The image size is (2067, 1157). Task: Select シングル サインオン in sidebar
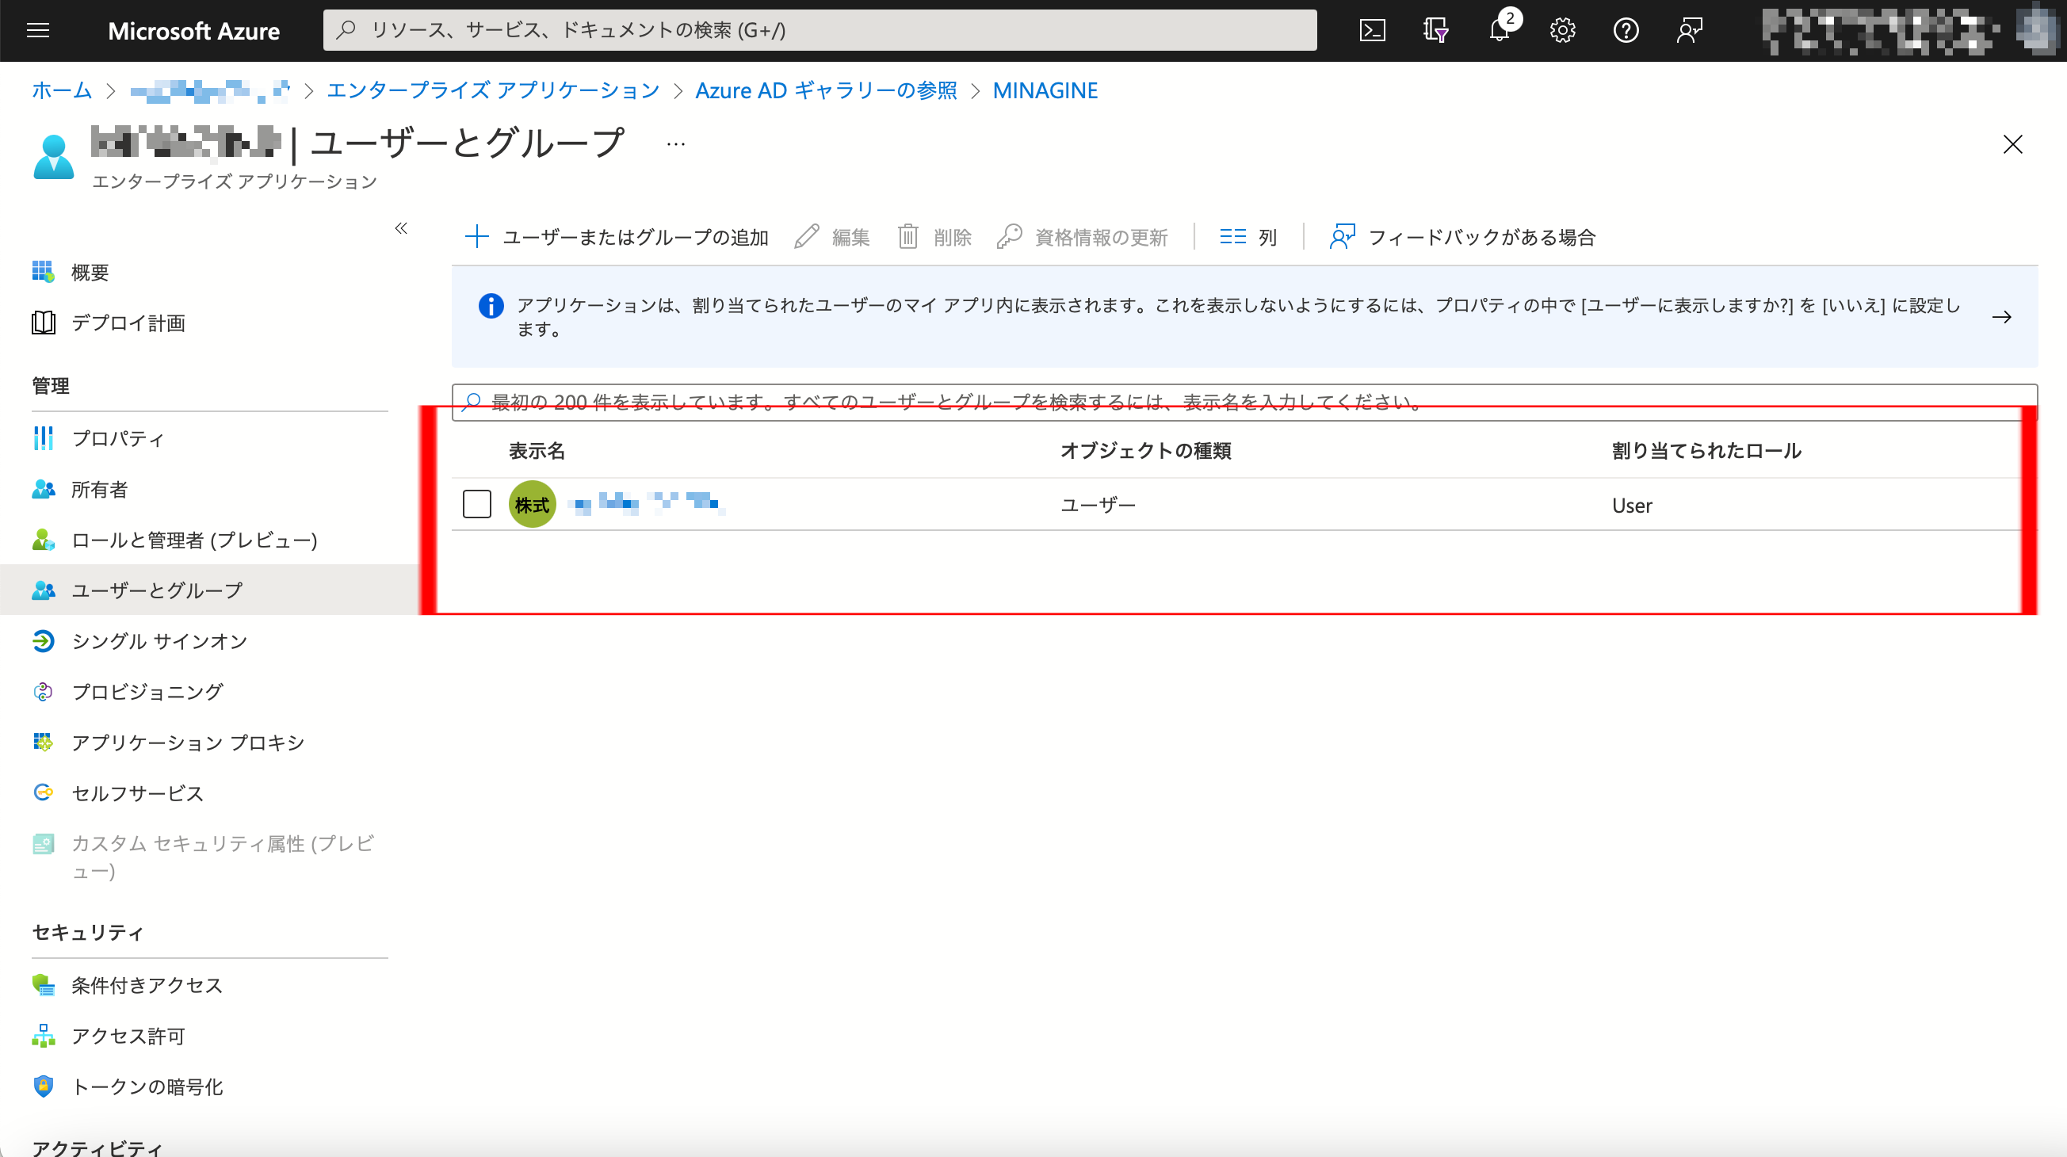click(x=159, y=641)
